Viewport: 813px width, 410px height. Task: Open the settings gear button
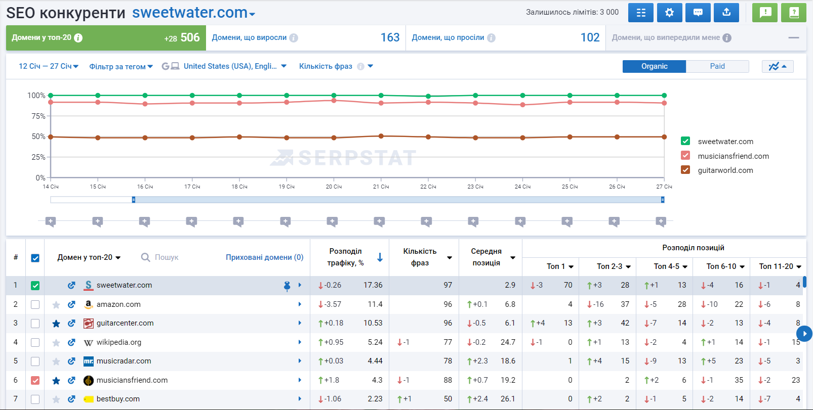pyautogui.click(x=669, y=13)
